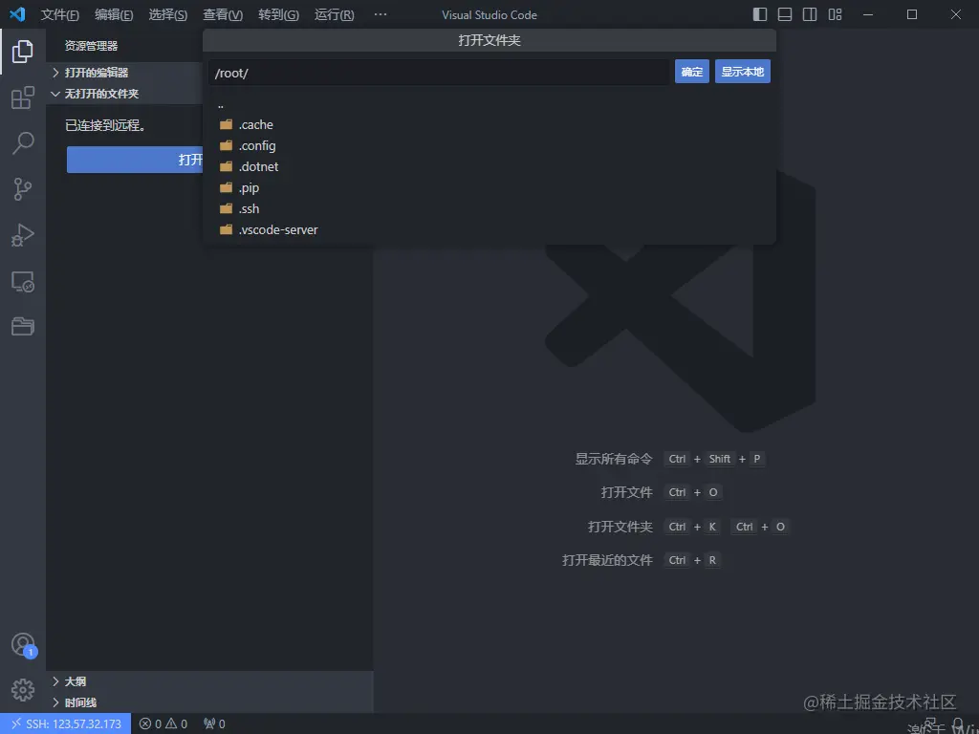The height and width of the screenshot is (734, 979).
Task: Open the 查看(V) menu
Action: pyautogui.click(x=223, y=14)
